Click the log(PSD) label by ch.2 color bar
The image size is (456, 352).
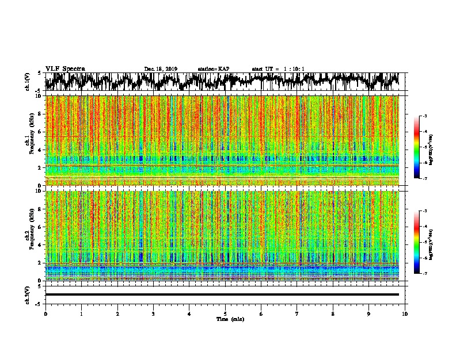(431, 244)
